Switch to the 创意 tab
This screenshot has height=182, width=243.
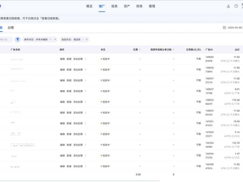click(11, 28)
